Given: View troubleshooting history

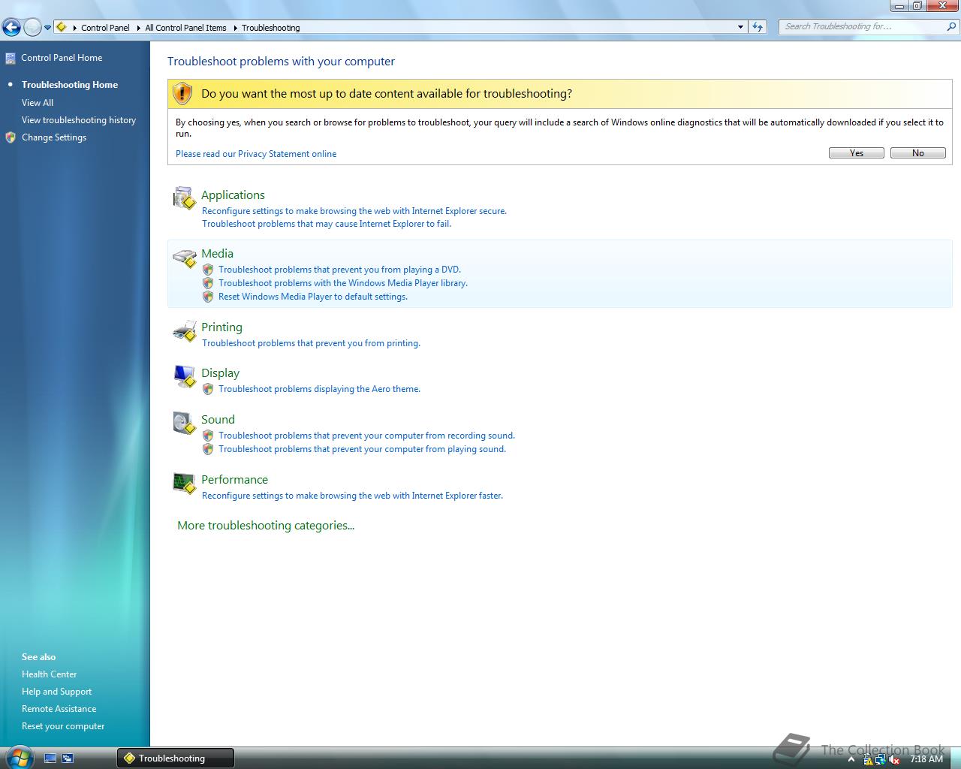Looking at the screenshot, I should click(79, 120).
